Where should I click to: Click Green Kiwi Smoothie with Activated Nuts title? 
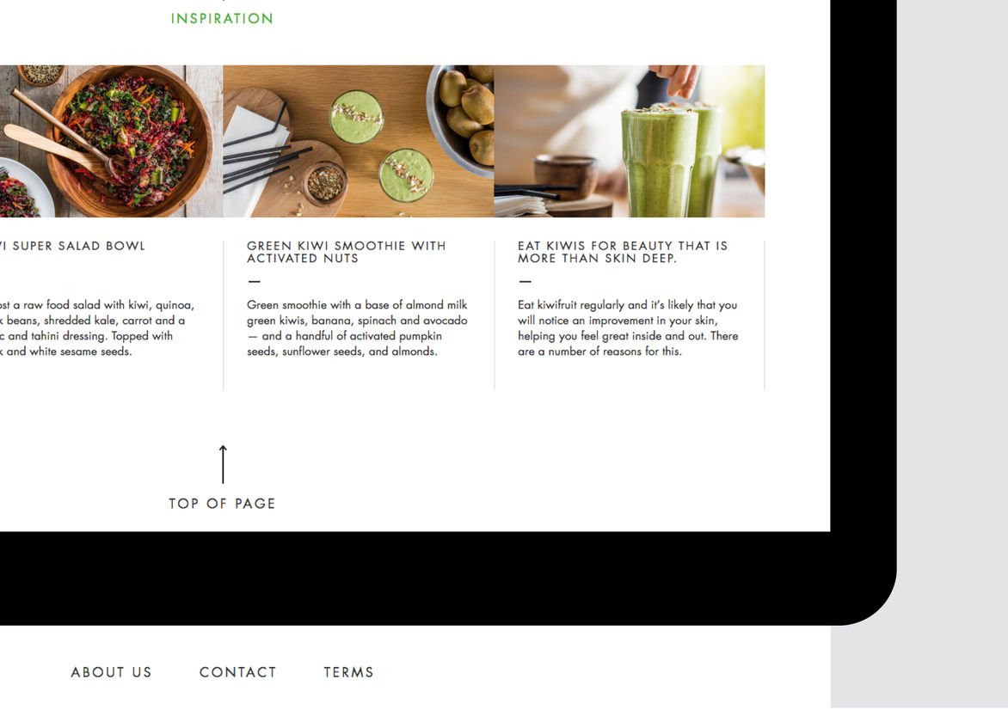coord(347,252)
